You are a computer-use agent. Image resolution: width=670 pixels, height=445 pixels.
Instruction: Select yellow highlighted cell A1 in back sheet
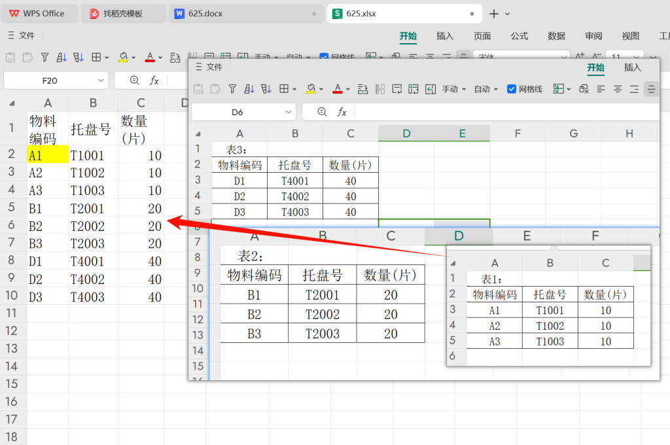click(47, 154)
